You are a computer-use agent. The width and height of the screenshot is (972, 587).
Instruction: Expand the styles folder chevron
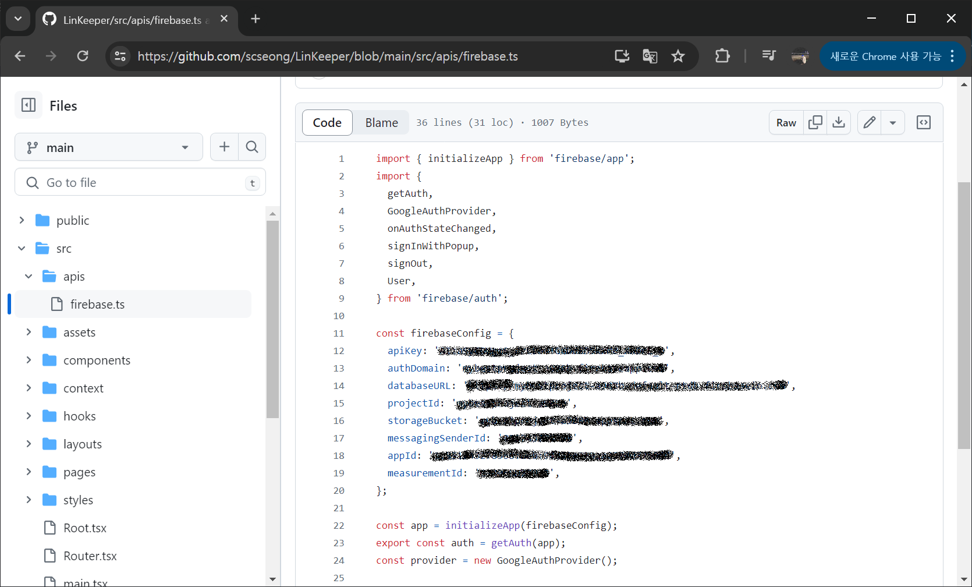[x=29, y=500]
